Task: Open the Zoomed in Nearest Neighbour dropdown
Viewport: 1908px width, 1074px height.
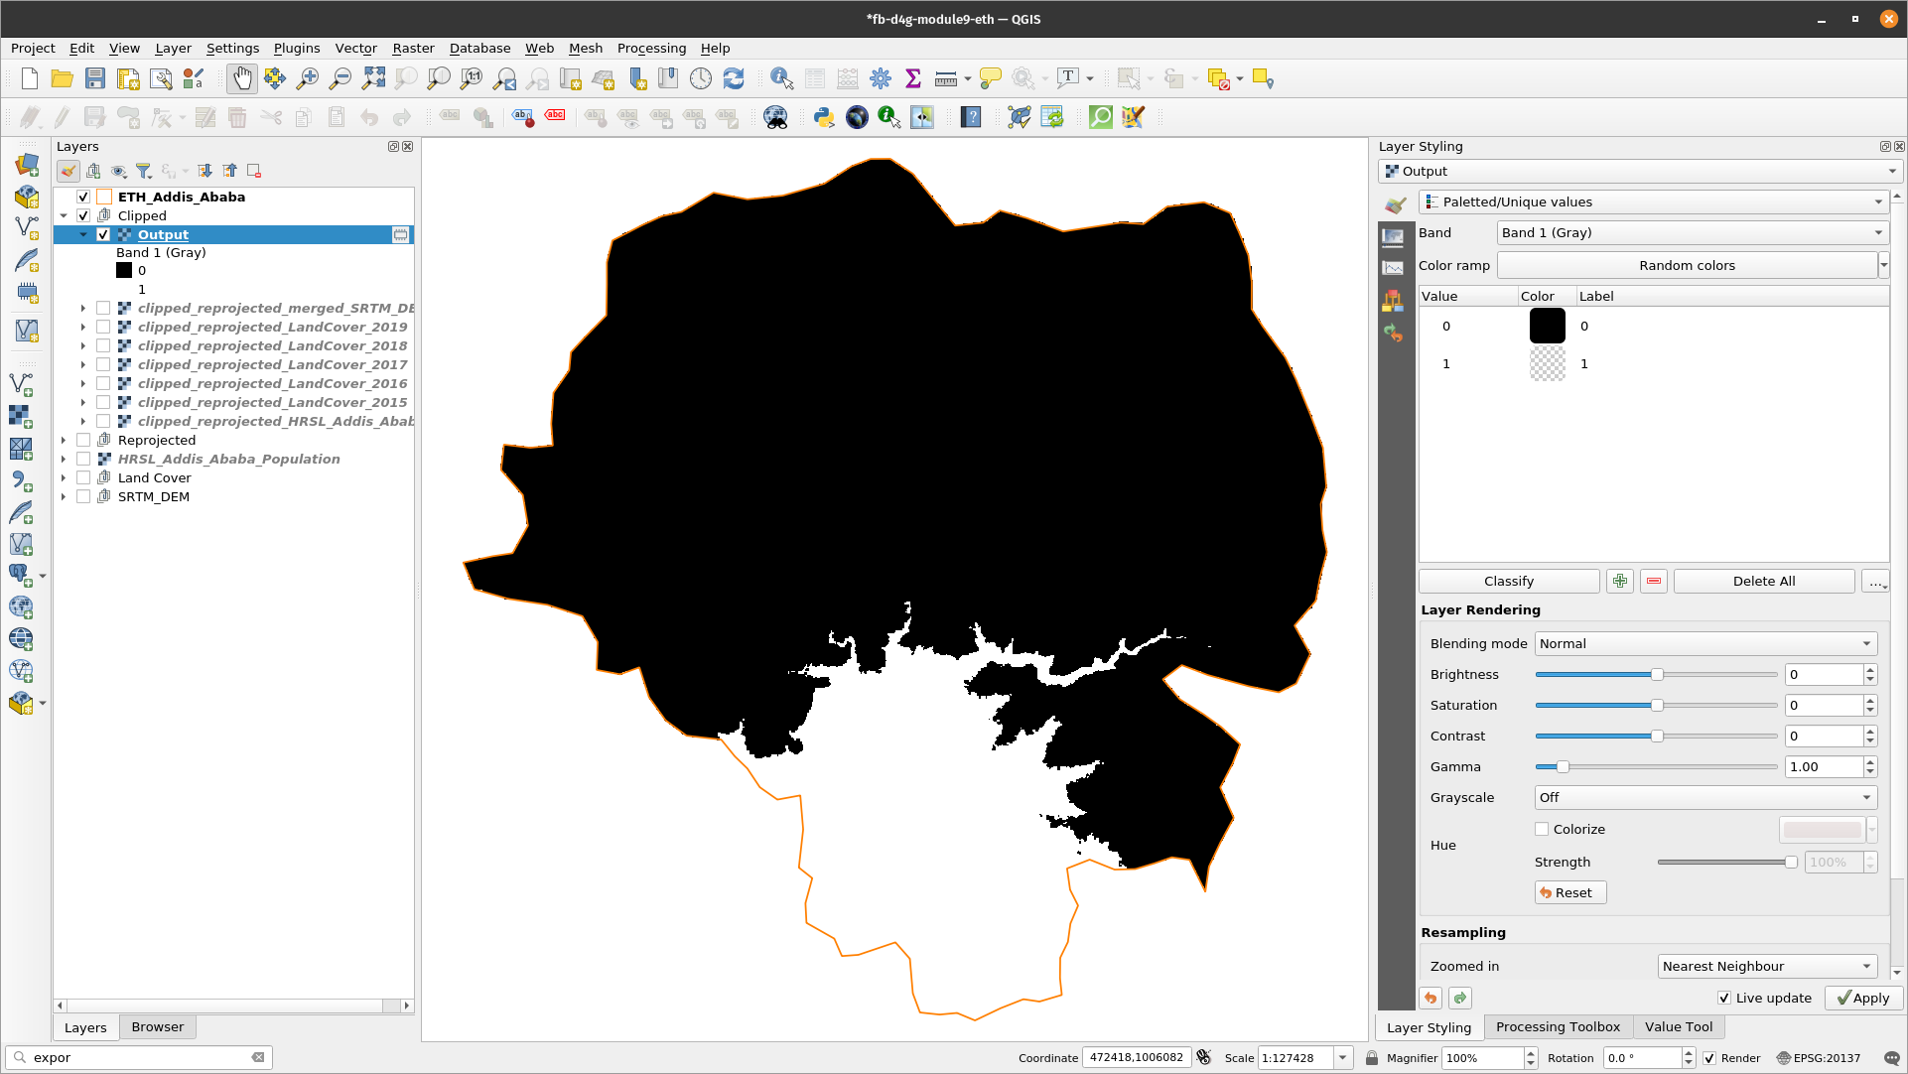Action: (1767, 967)
